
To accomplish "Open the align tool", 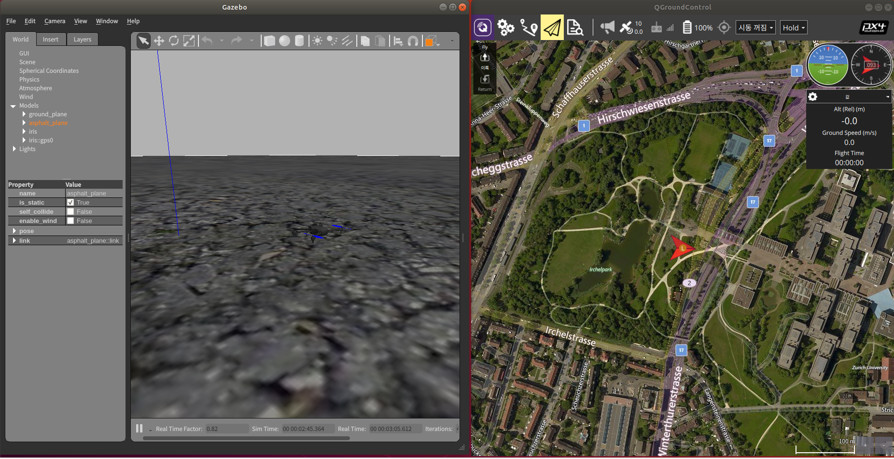I will pos(398,41).
